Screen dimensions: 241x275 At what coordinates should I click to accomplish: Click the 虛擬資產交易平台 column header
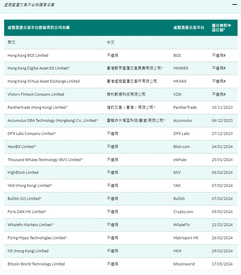[189, 28]
